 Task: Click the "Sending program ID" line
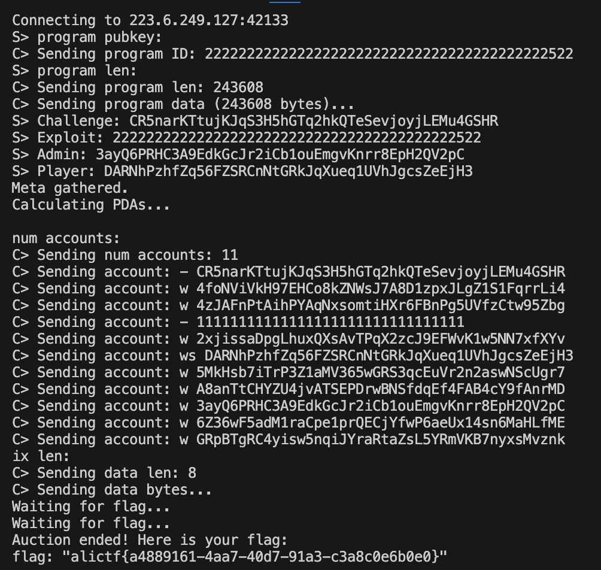click(x=293, y=54)
